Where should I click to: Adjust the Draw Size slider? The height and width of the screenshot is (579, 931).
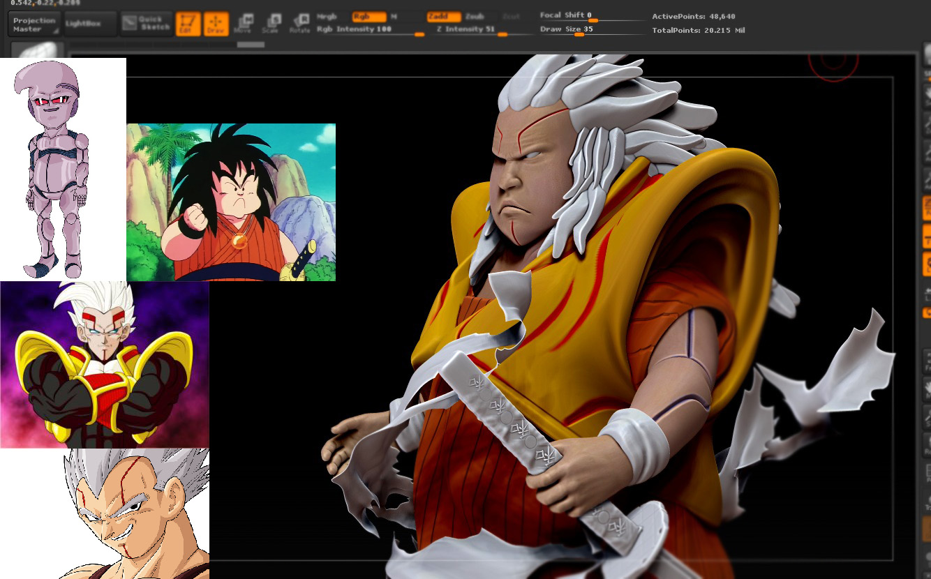(592, 29)
